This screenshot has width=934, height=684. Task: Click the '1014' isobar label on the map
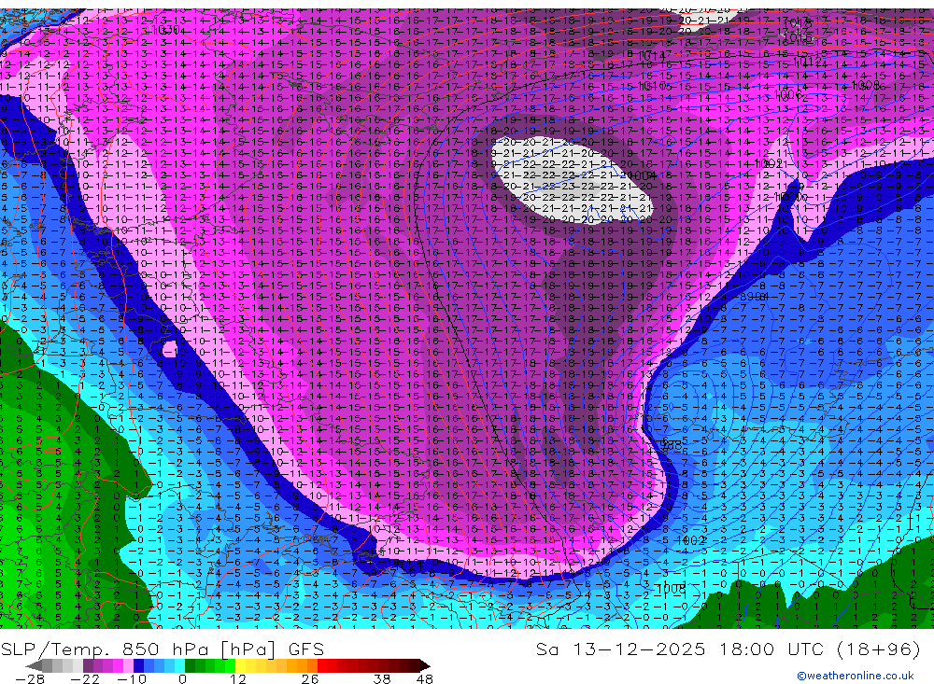coord(650,55)
